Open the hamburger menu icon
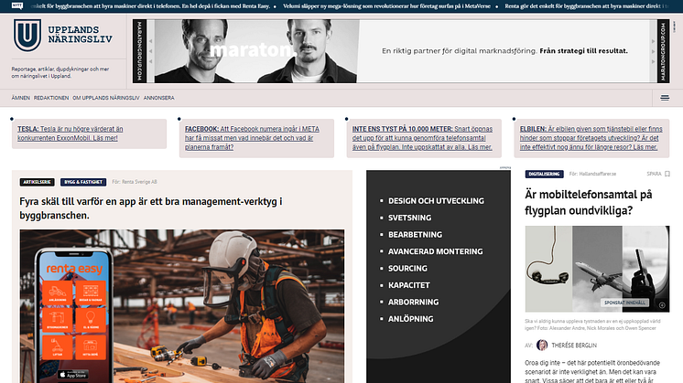 664,98
